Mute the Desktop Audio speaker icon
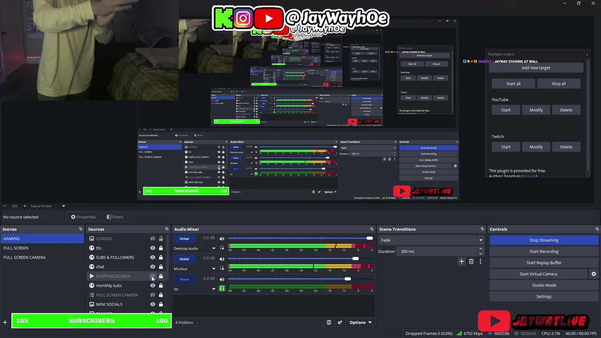Screen dimensions: 601x338 pyautogui.click(x=222, y=238)
